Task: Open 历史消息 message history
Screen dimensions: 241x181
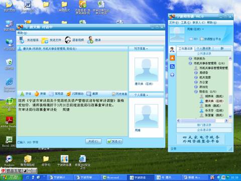Action: pos(119,94)
